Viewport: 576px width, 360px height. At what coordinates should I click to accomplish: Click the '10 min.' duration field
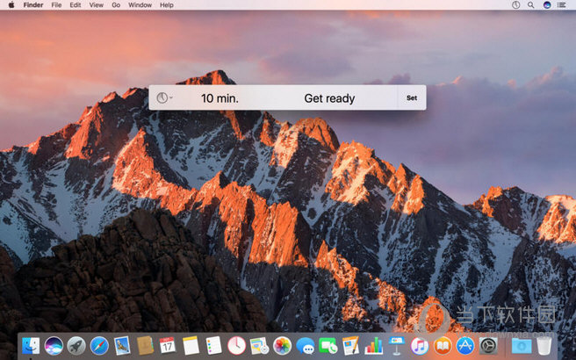coord(220,98)
